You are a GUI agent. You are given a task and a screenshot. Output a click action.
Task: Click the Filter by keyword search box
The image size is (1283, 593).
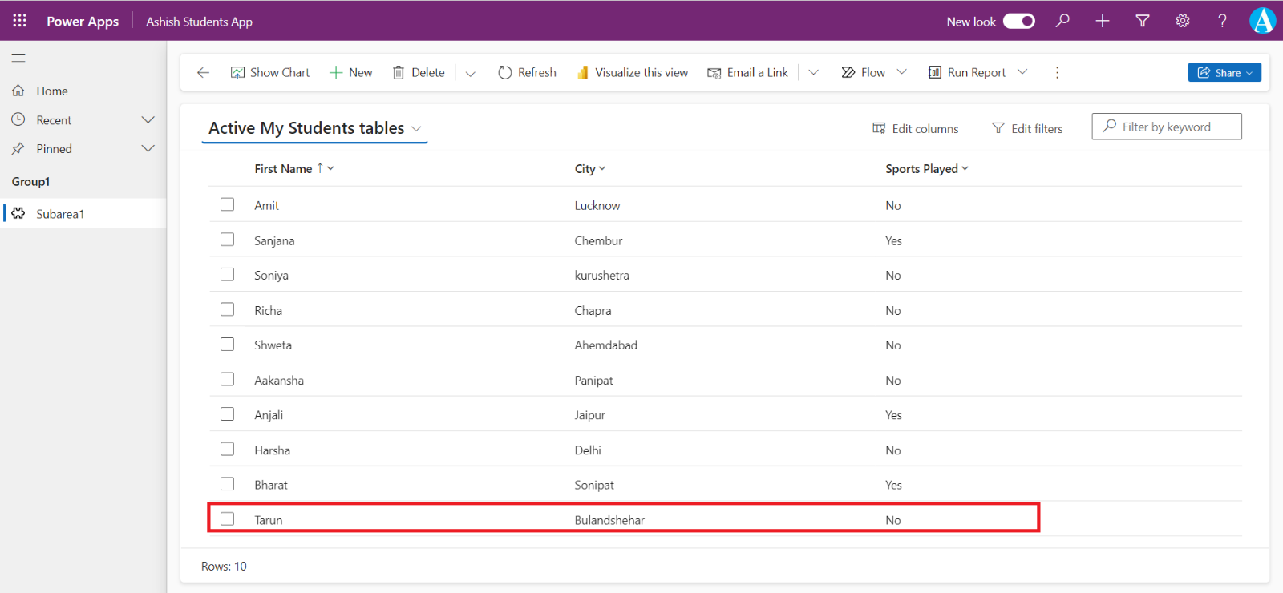click(x=1167, y=127)
